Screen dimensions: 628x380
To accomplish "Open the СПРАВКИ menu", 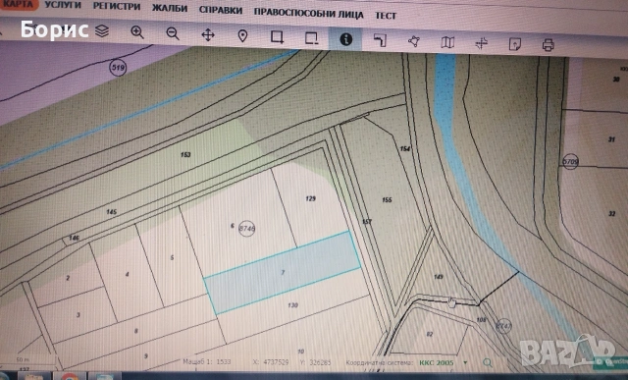I will click(x=221, y=10).
